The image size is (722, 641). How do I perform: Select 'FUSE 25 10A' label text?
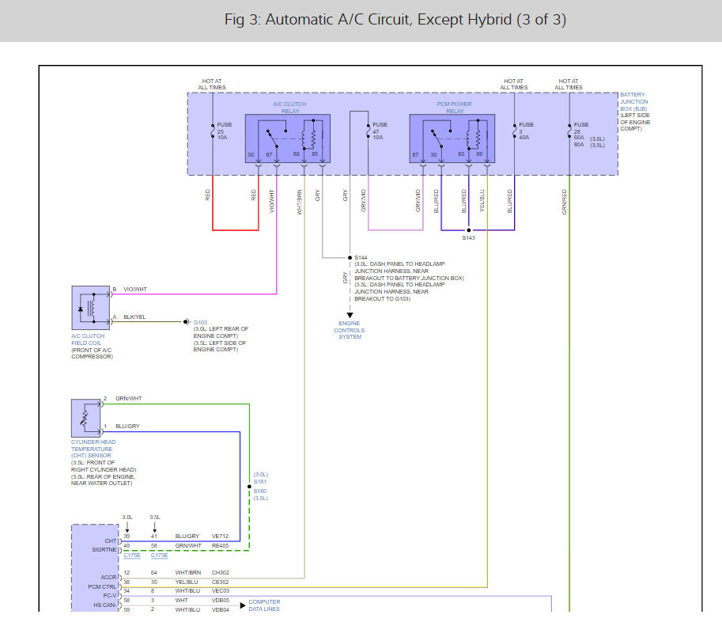pos(225,131)
